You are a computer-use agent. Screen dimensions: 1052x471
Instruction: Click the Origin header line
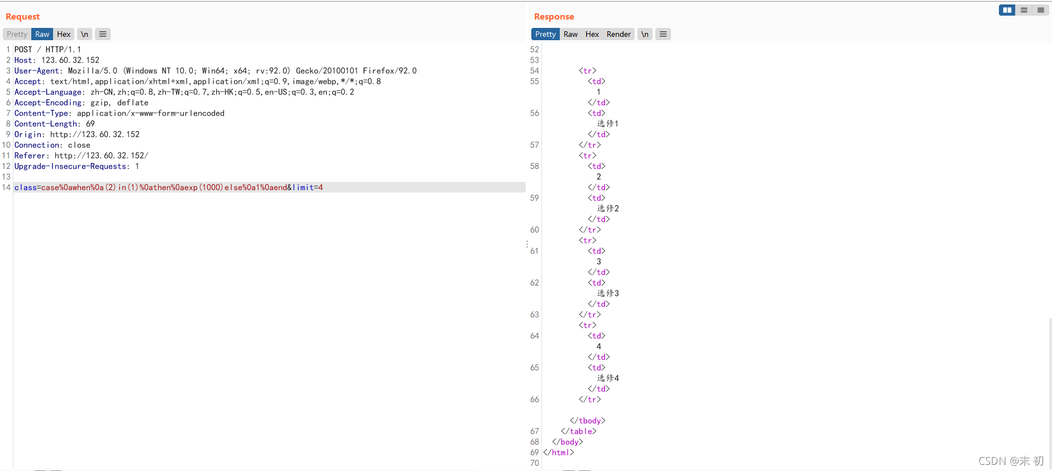point(77,134)
